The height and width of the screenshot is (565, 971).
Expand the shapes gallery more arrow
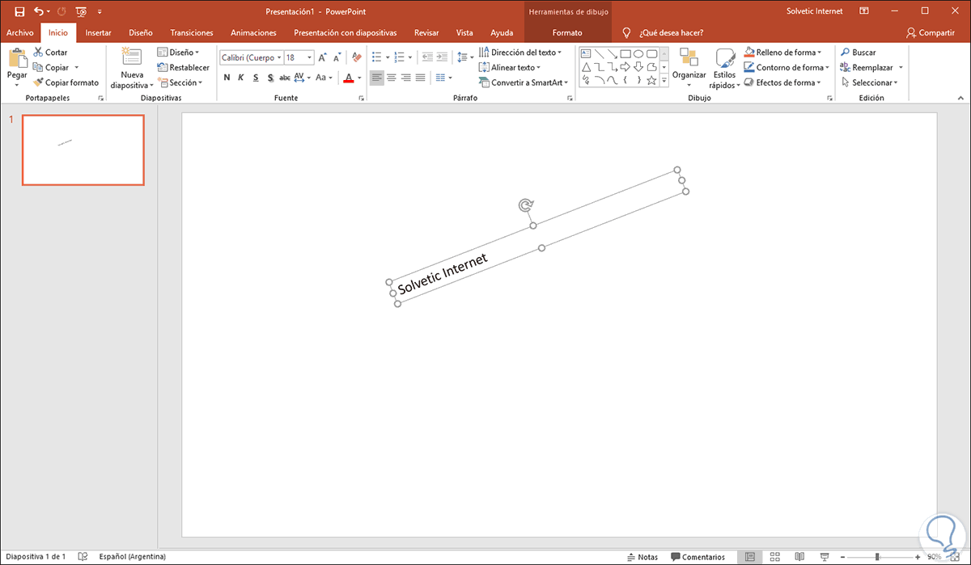click(x=664, y=81)
